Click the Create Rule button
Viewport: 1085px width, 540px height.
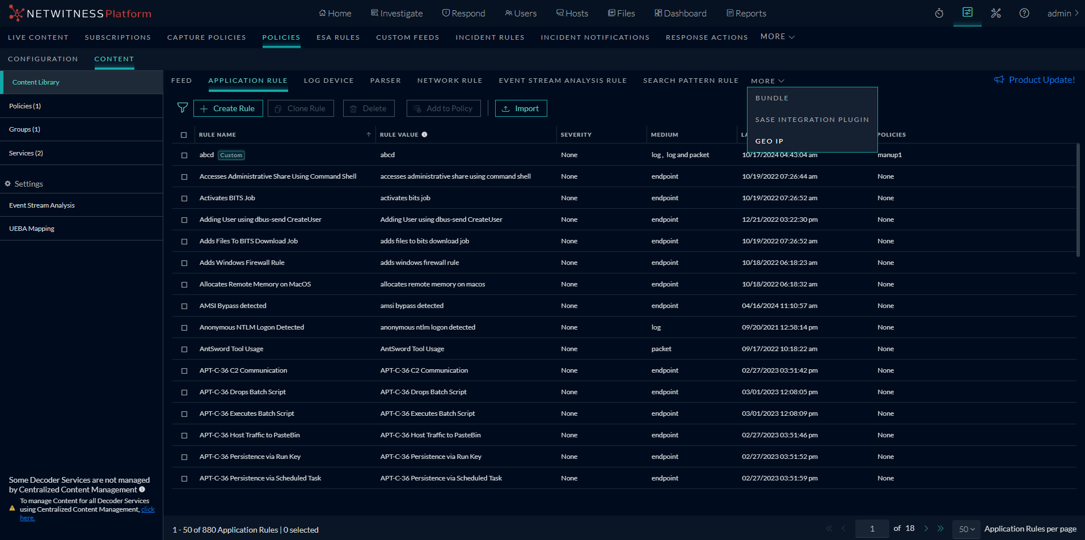(228, 108)
